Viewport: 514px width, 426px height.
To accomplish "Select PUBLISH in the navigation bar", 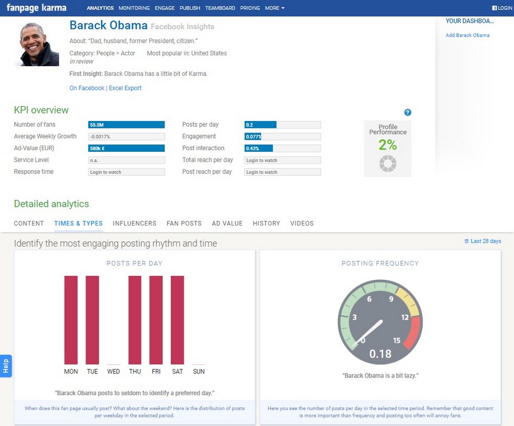I will [x=190, y=8].
